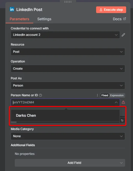This screenshot has width=133, height=171.
Task: Click the Add Field button
Action: click(70, 163)
